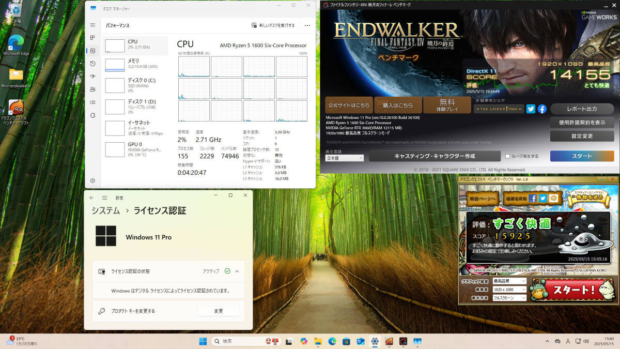Enable the ループ再生する checkbox

[x=507, y=156]
